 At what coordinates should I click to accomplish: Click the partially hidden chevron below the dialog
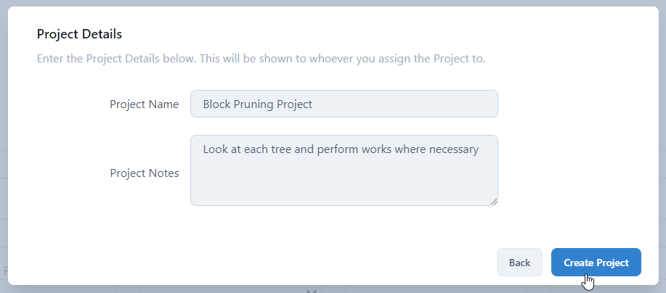pos(311,289)
